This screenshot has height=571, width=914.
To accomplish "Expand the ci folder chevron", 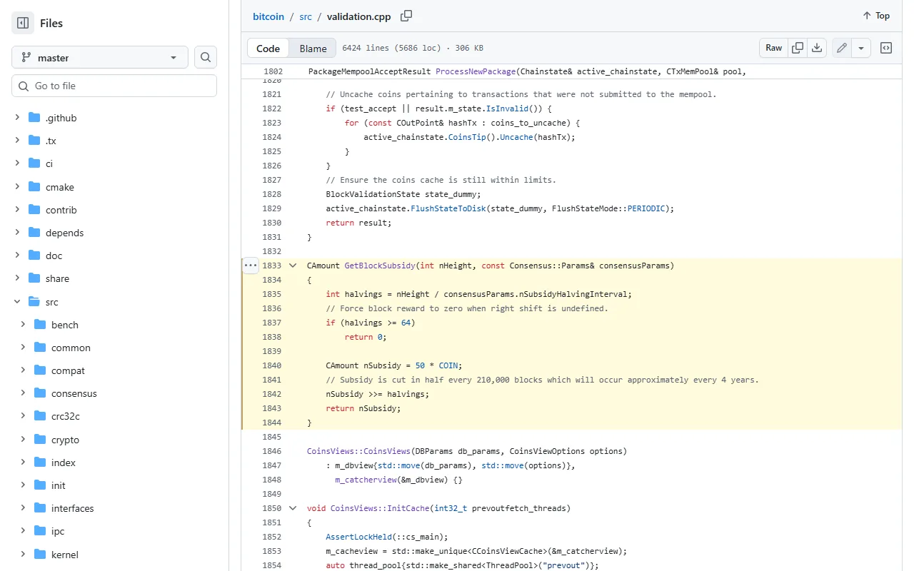I will [17, 163].
